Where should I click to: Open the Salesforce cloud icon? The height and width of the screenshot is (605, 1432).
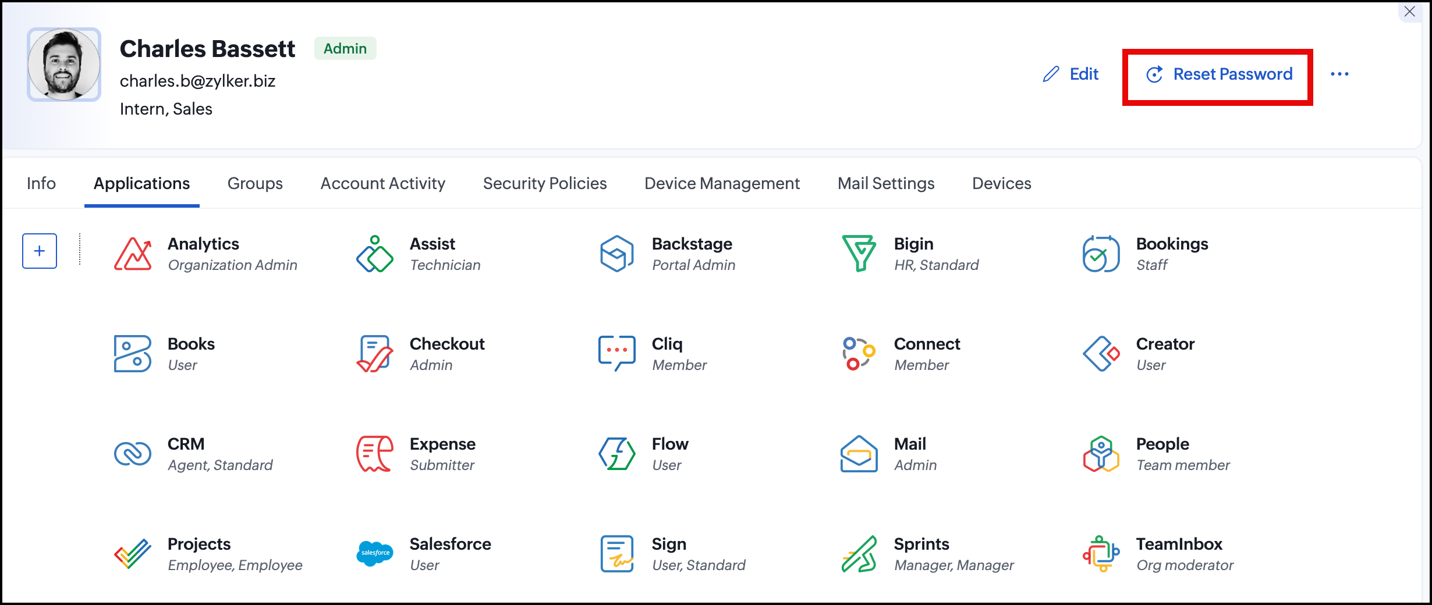tap(375, 554)
